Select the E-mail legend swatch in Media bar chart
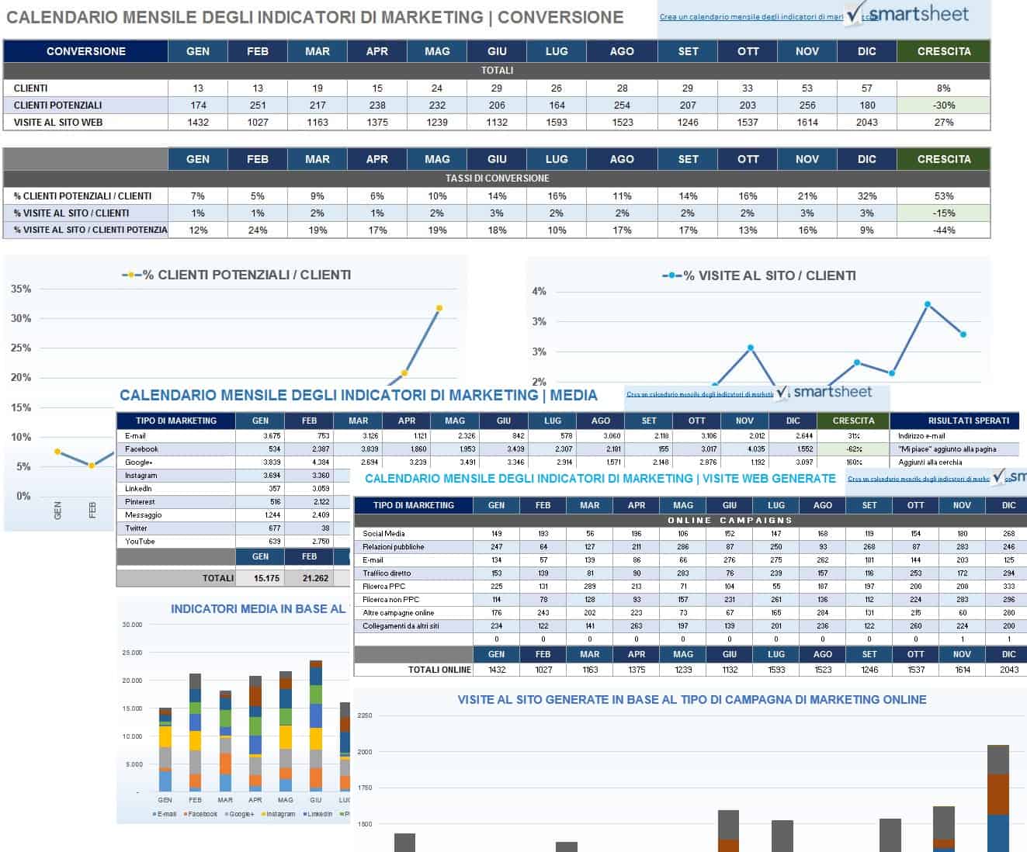1027x852 pixels. [x=155, y=814]
